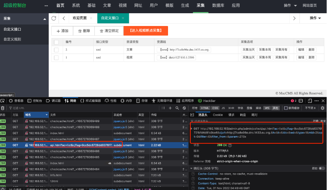Pause network recording with pause icon
Screen dimensions: 327x190
(x=163, y=108)
